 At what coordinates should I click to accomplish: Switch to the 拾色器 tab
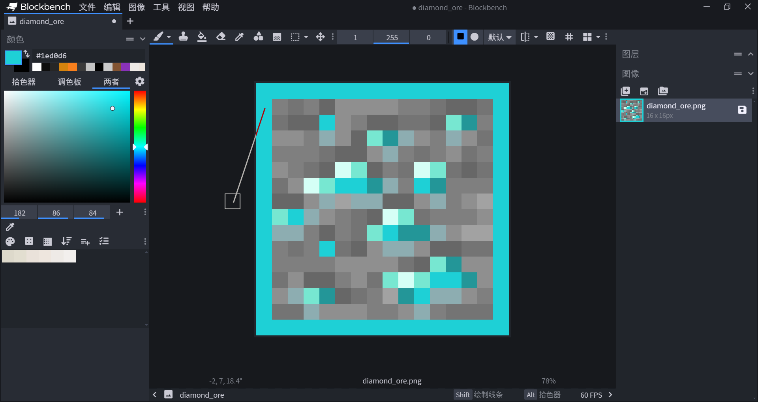click(x=24, y=82)
